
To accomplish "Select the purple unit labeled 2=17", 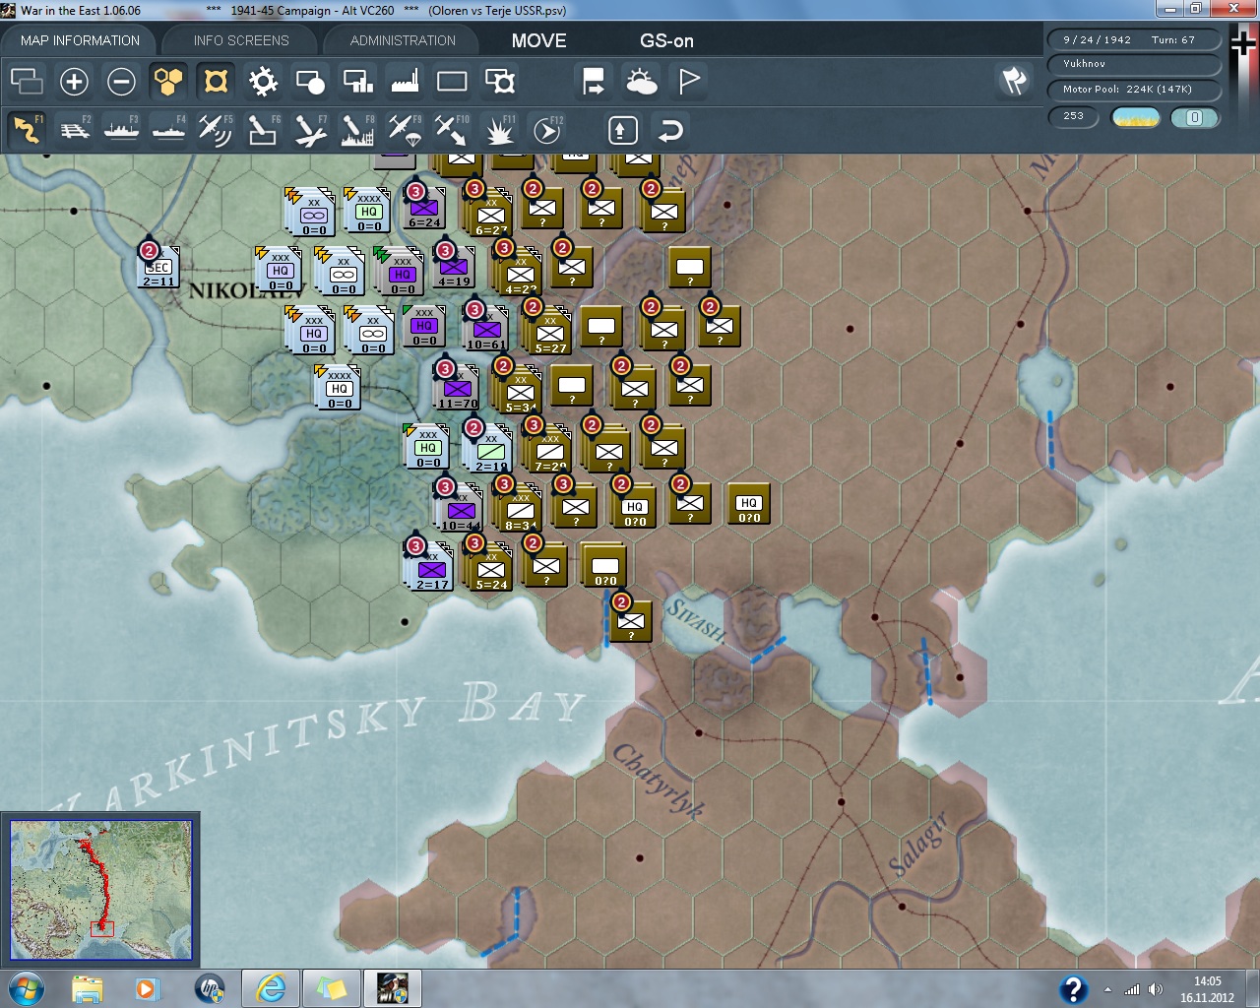I will point(430,568).
